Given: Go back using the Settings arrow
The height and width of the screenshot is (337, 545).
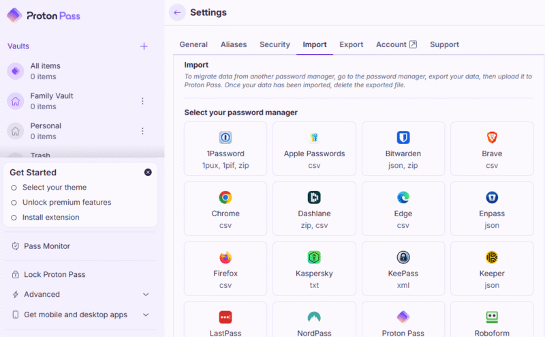Looking at the screenshot, I should [177, 12].
